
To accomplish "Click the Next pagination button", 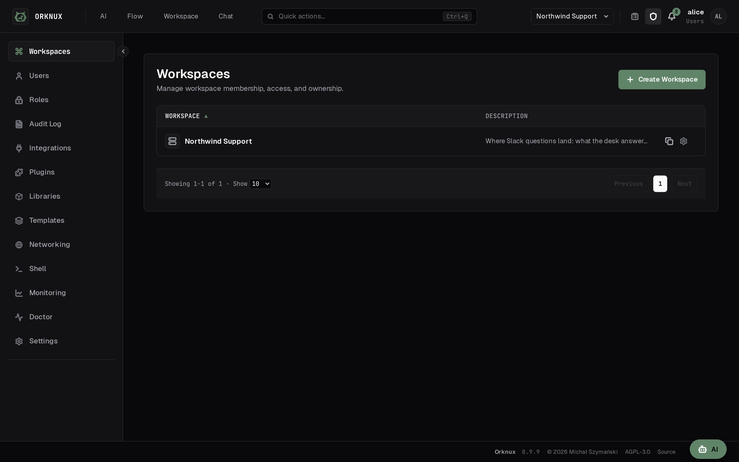I will coord(684,184).
